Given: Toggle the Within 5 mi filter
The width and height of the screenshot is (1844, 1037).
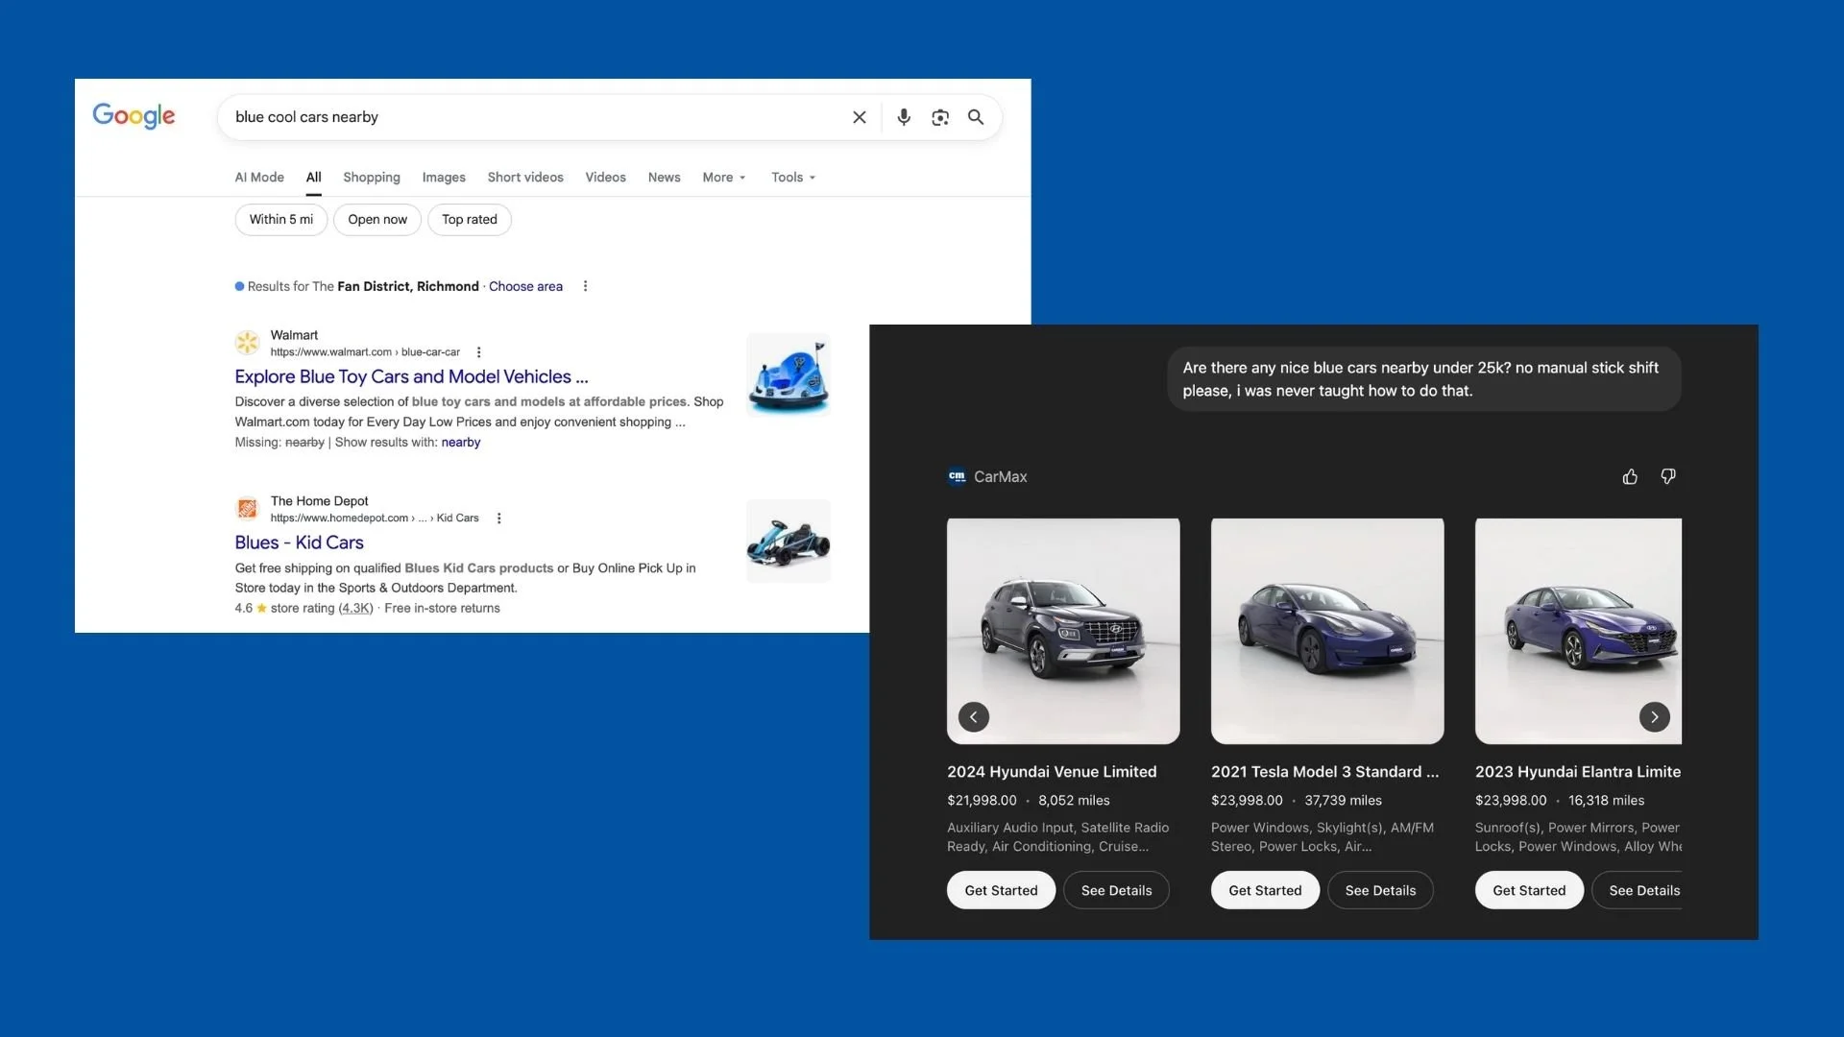Looking at the screenshot, I should pos(280,220).
